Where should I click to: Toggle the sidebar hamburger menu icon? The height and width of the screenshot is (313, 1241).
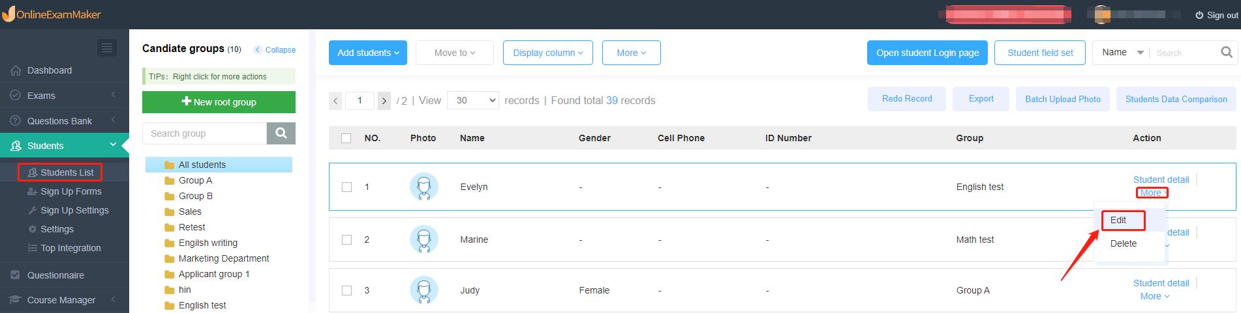107,48
